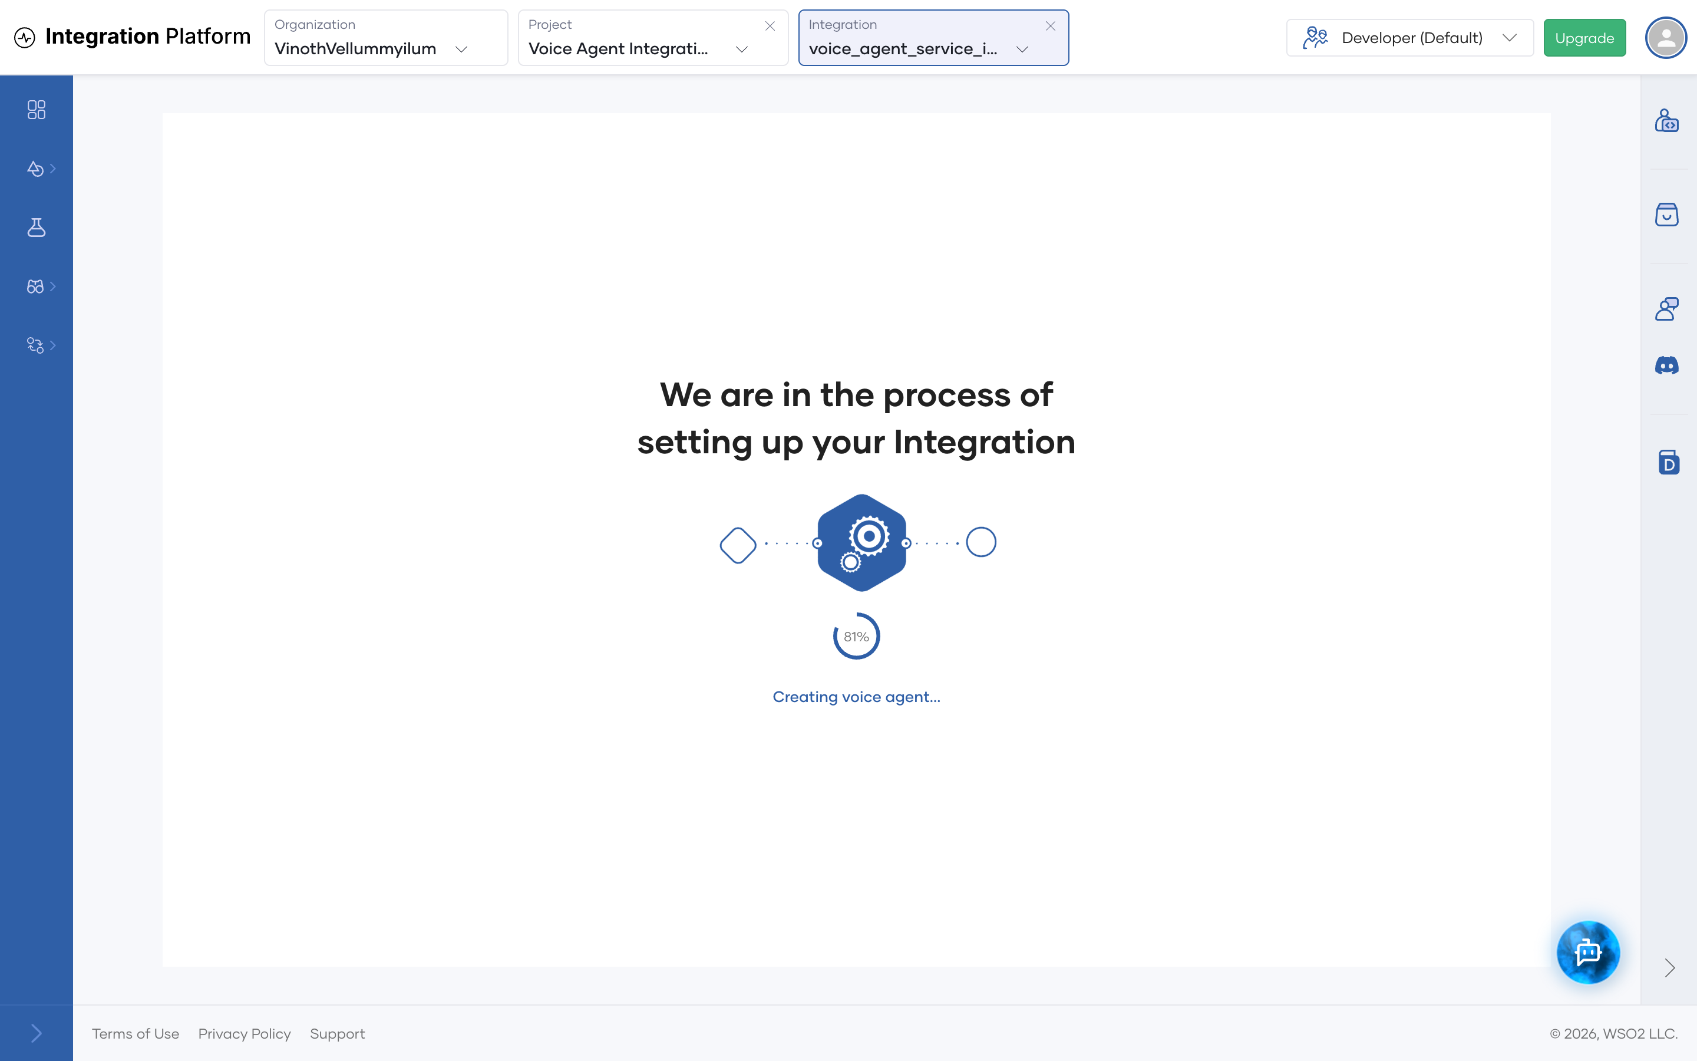This screenshot has width=1697, height=1061.
Task: Open the Terms of Use link
Action: (x=136, y=1034)
